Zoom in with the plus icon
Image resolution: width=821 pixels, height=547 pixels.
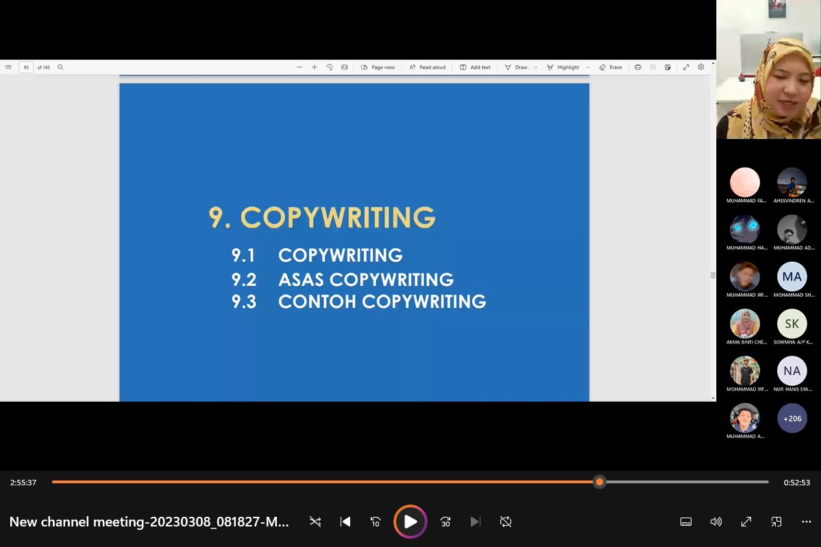click(314, 67)
